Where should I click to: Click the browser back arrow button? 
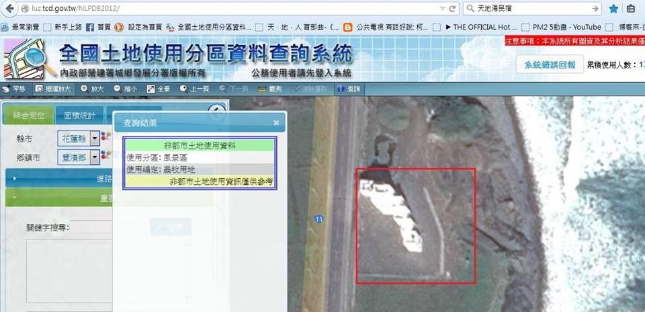pyautogui.click(x=9, y=8)
